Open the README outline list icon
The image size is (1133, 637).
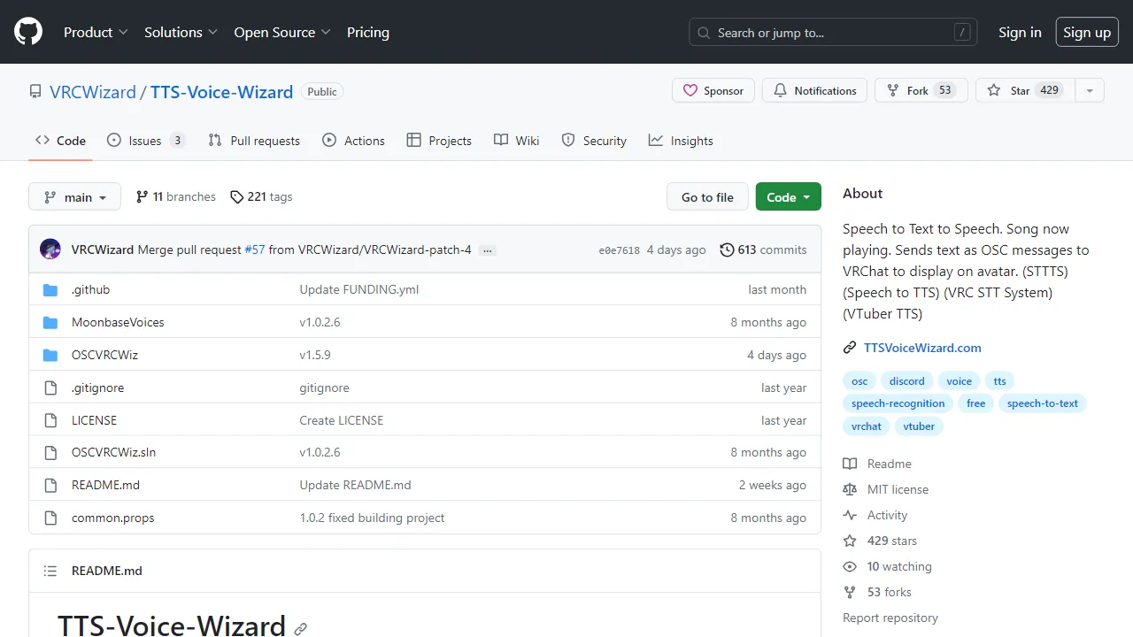(x=50, y=571)
